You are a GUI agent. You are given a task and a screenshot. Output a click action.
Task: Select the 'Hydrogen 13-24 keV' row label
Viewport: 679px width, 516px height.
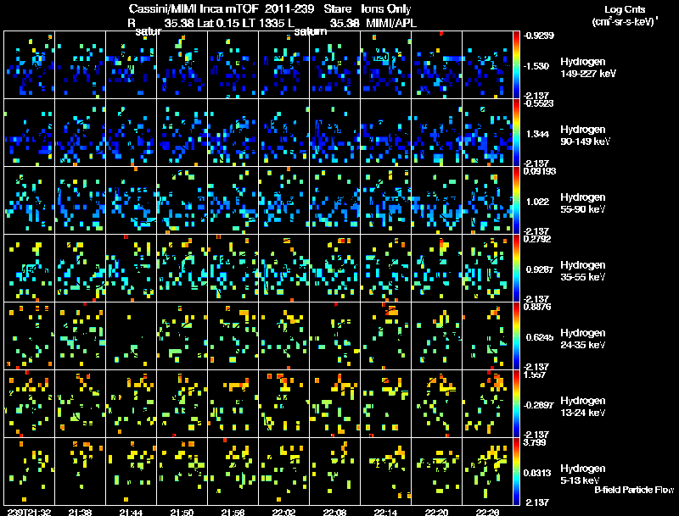click(x=583, y=407)
